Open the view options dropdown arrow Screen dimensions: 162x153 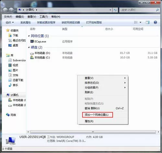tap(140, 22)
